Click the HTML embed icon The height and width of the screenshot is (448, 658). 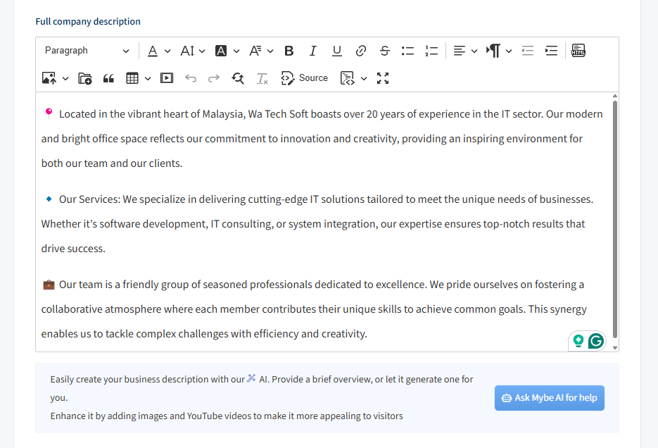point(578,51)
